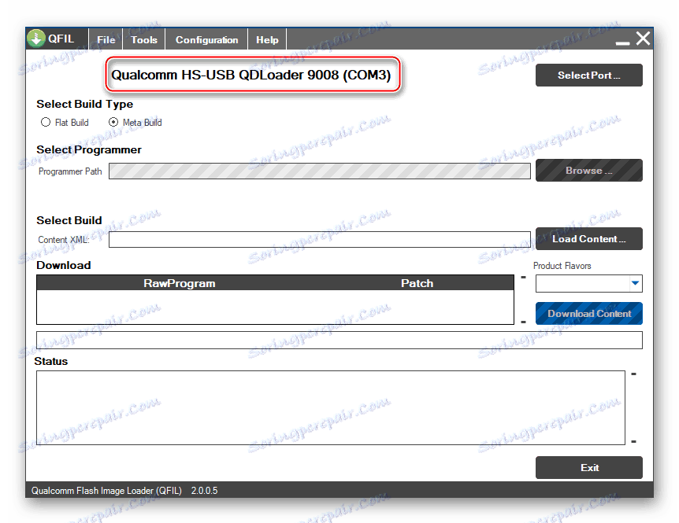Open the Tools menu
The width and height of the screenshot is (679, 523).
tap(144, 40)
